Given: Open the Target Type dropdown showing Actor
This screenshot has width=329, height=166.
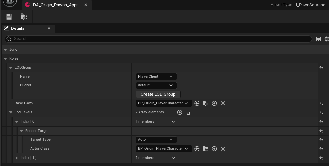Looking at the screenshot, I should (156, 140).
